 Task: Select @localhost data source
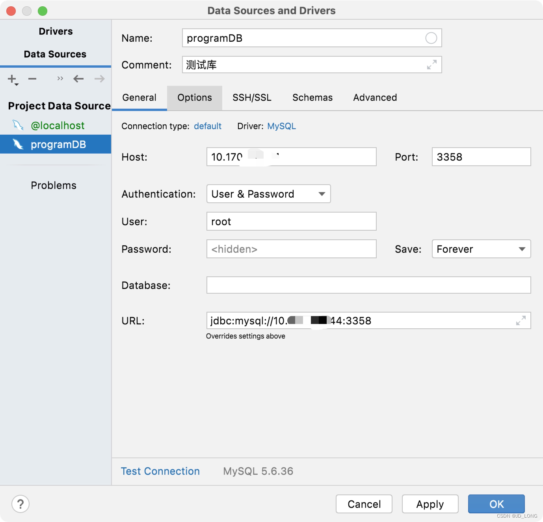(56, 125)
